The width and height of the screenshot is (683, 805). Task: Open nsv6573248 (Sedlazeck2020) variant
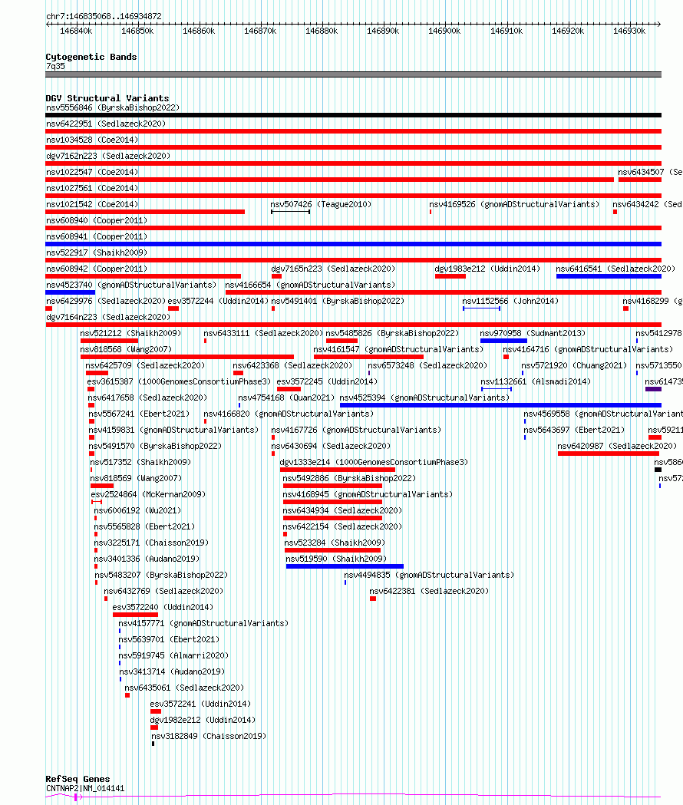pos(427,365)
